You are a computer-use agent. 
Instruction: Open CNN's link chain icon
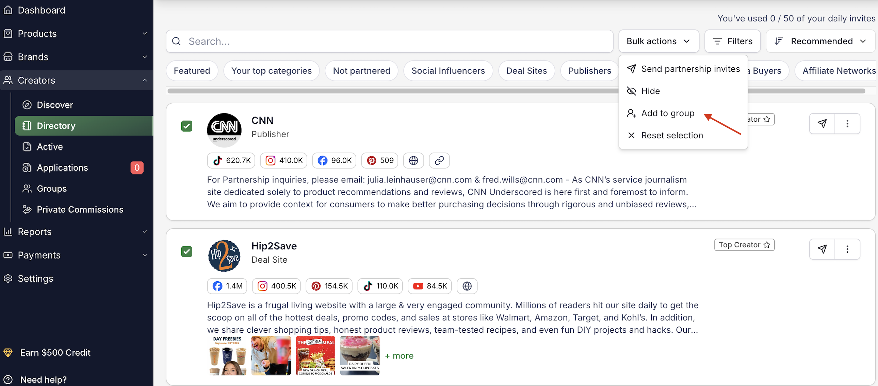tap(439, 160)
